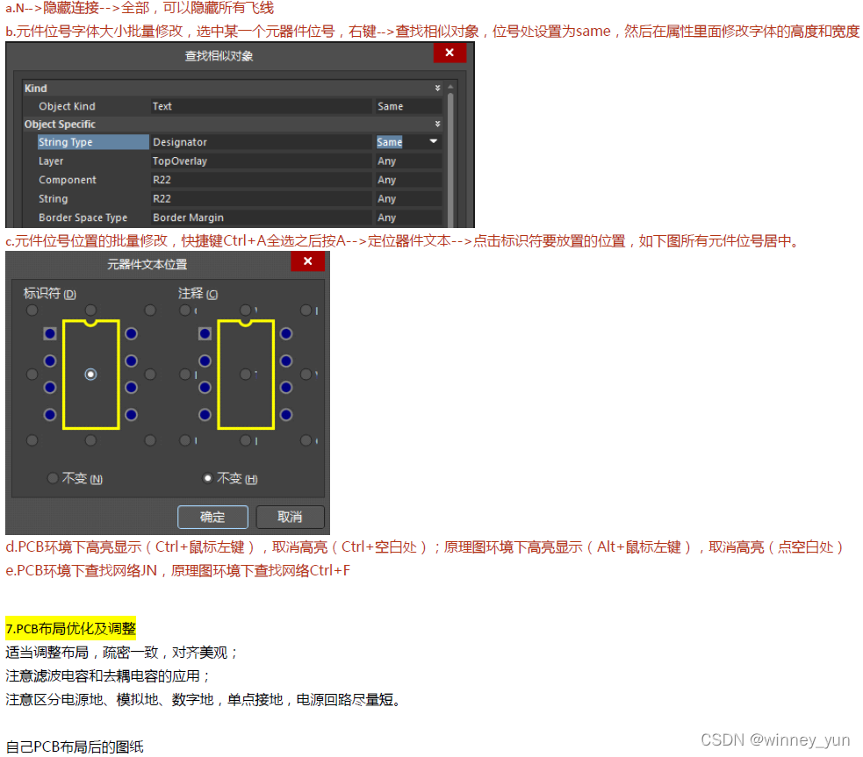
Task: Click the 'Border Margin' value cell
Action: (x=261, y=218)
